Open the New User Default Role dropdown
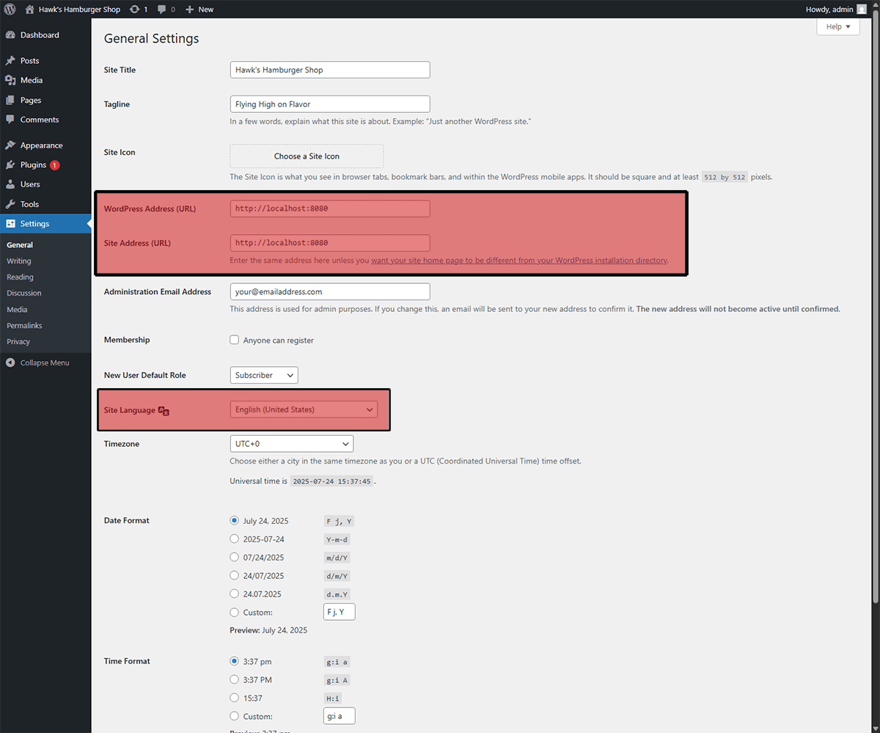 [x=263, y=375]
